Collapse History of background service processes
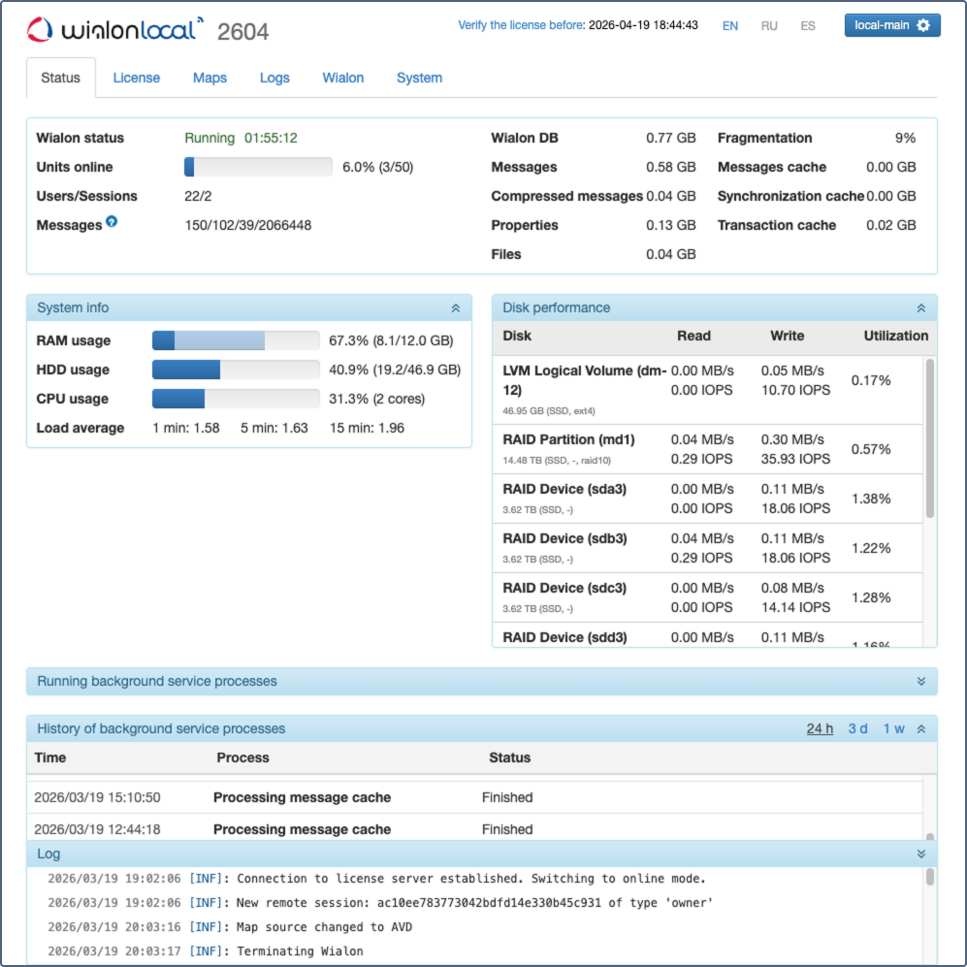 click(921, 728)
